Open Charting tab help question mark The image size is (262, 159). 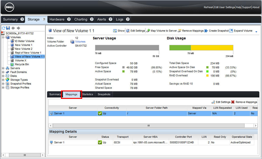(92, 19)
